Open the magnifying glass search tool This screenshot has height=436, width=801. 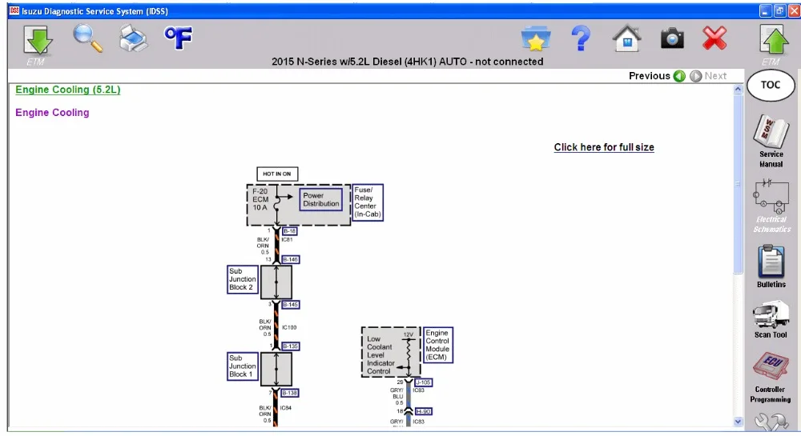click(x=88, y=38)
